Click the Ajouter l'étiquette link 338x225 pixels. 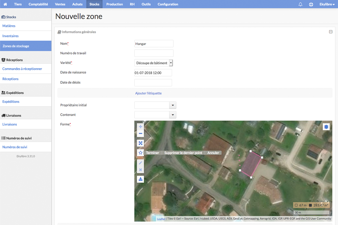coord(148,93)
